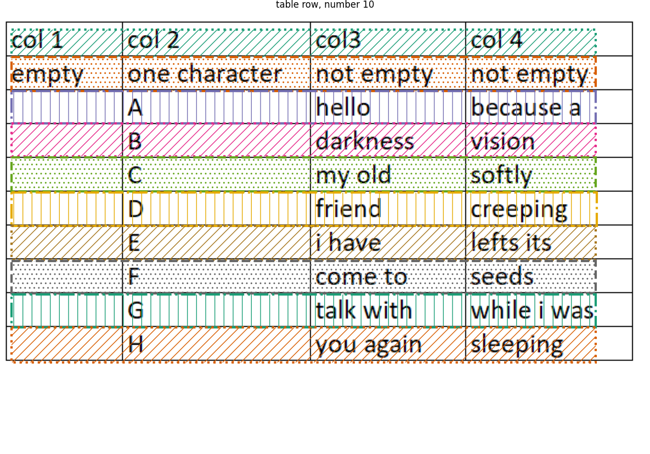Click the 'col3' header cell

388,39
